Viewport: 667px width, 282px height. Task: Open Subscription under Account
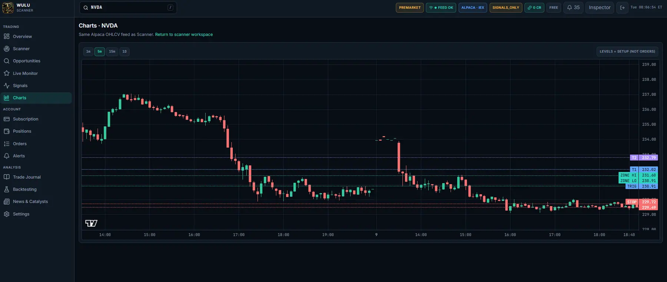(x=36, y=119)
